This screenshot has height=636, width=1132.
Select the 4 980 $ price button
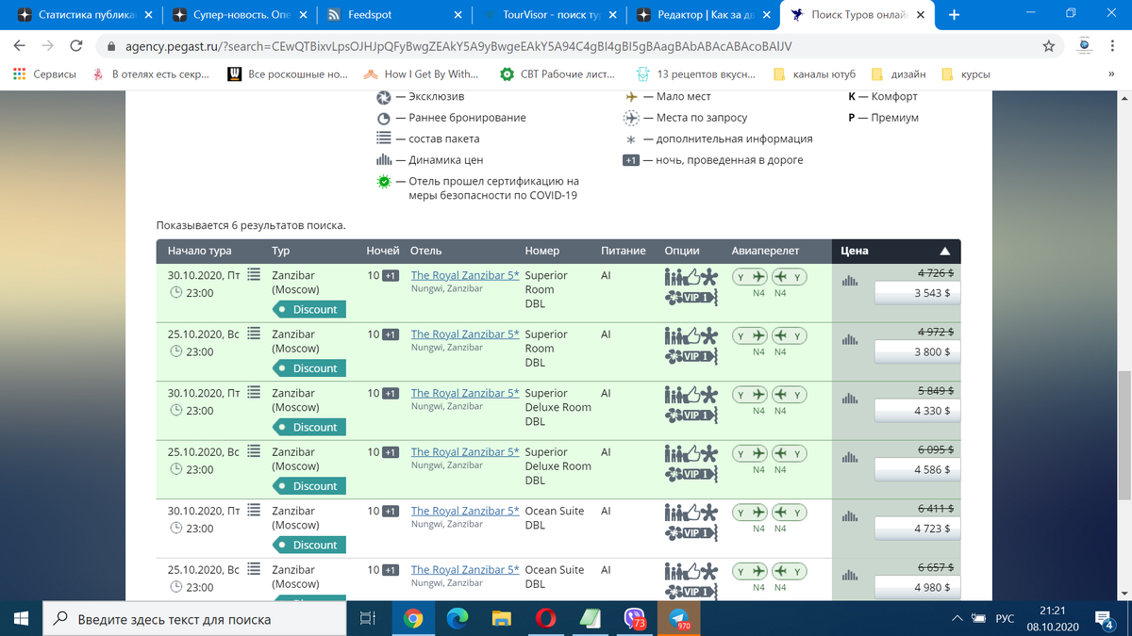point(918,587)
